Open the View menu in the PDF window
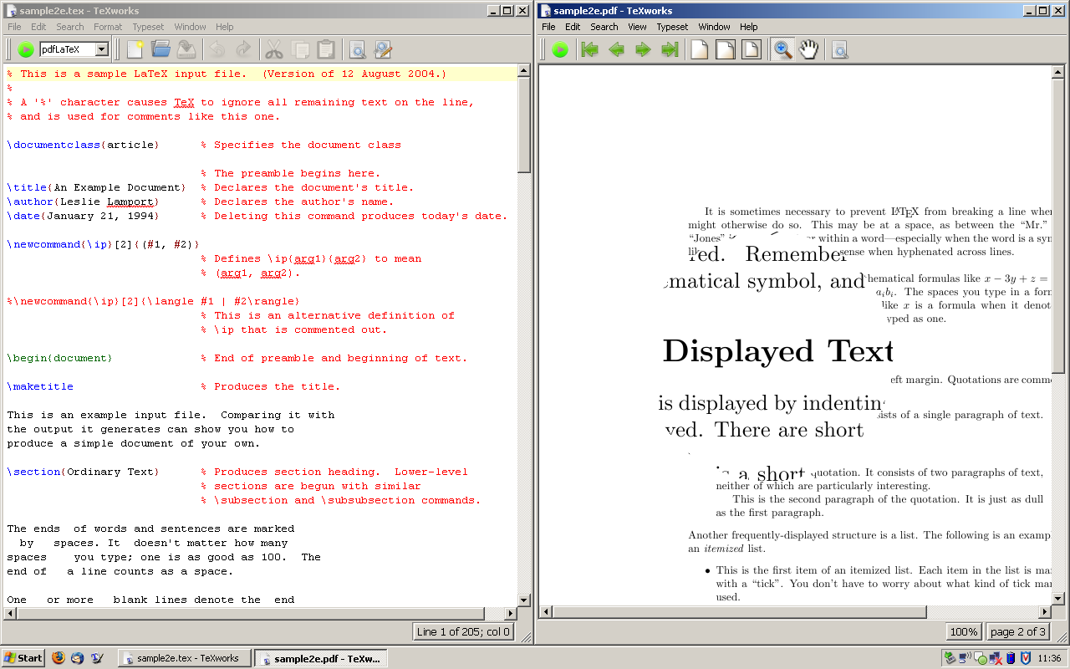This screenshot has width=1070, height=669. click(x=638, y=27)
